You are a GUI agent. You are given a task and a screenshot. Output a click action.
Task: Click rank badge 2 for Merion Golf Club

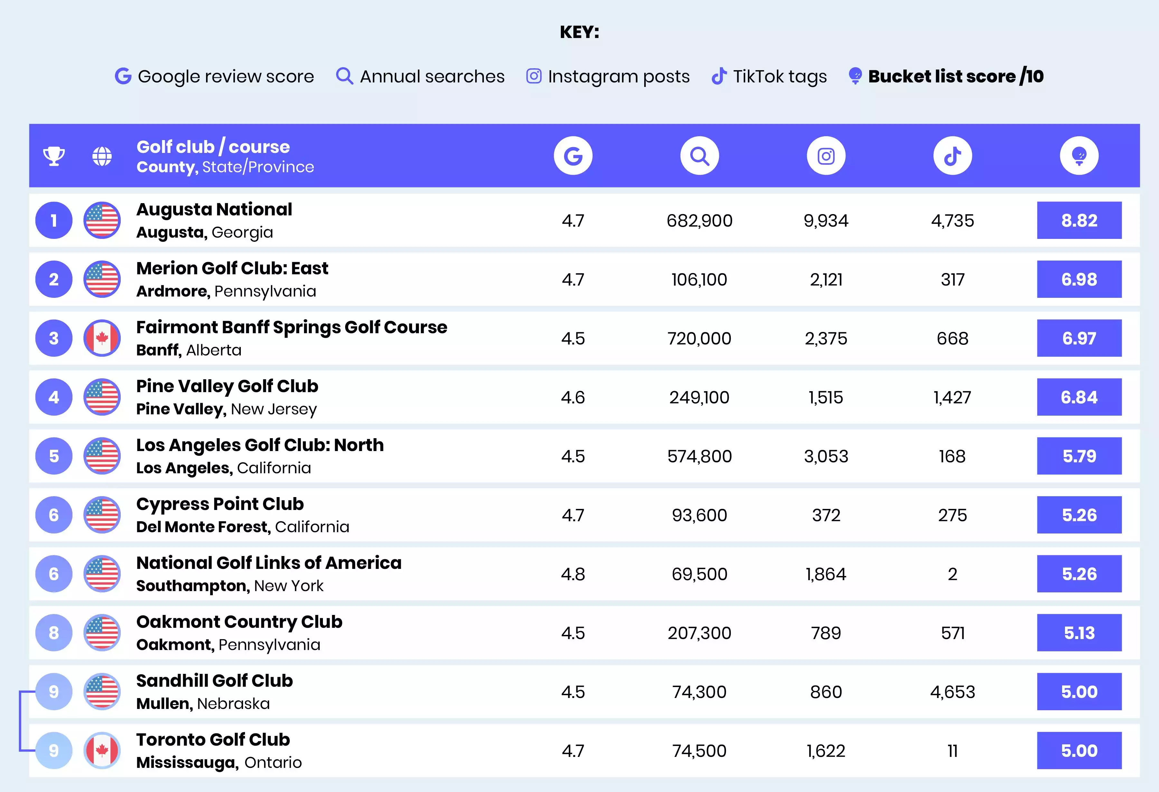54,279
